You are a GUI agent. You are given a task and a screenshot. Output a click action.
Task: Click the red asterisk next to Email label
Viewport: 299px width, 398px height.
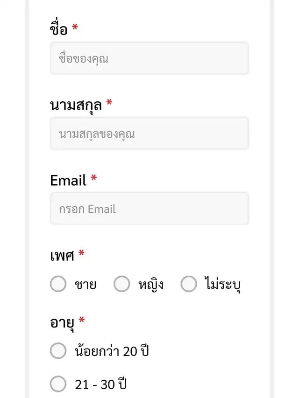(93, 178)
